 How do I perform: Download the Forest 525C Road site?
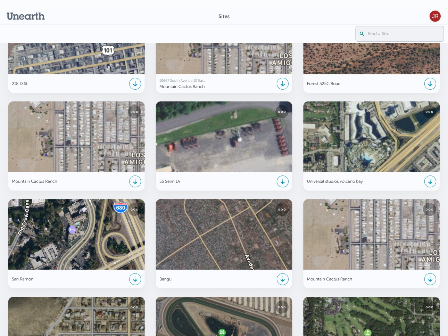coord(430,84)
